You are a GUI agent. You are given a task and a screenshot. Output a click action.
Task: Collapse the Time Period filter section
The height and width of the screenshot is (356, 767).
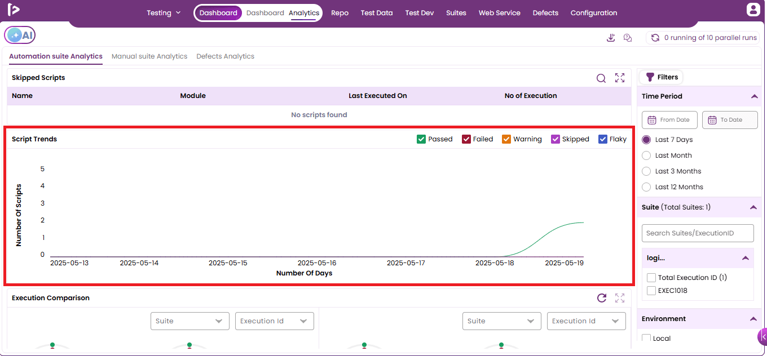[754, 96]
